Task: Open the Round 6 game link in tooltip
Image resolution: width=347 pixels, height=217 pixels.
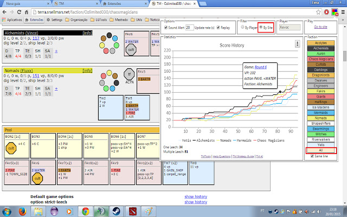Action: tap(261, 67)
